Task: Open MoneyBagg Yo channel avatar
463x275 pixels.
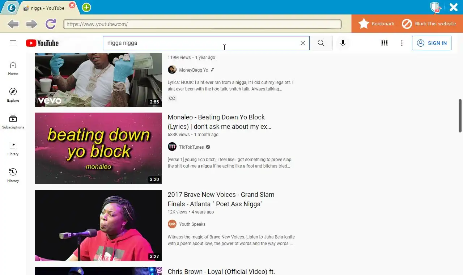Action: coord(172,70)
